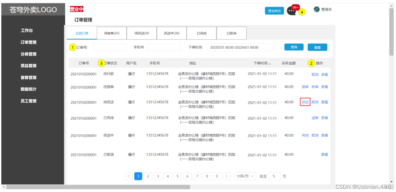View the 待接单 order details
This screenshot has height=192, width=396.
click(325, 87)
